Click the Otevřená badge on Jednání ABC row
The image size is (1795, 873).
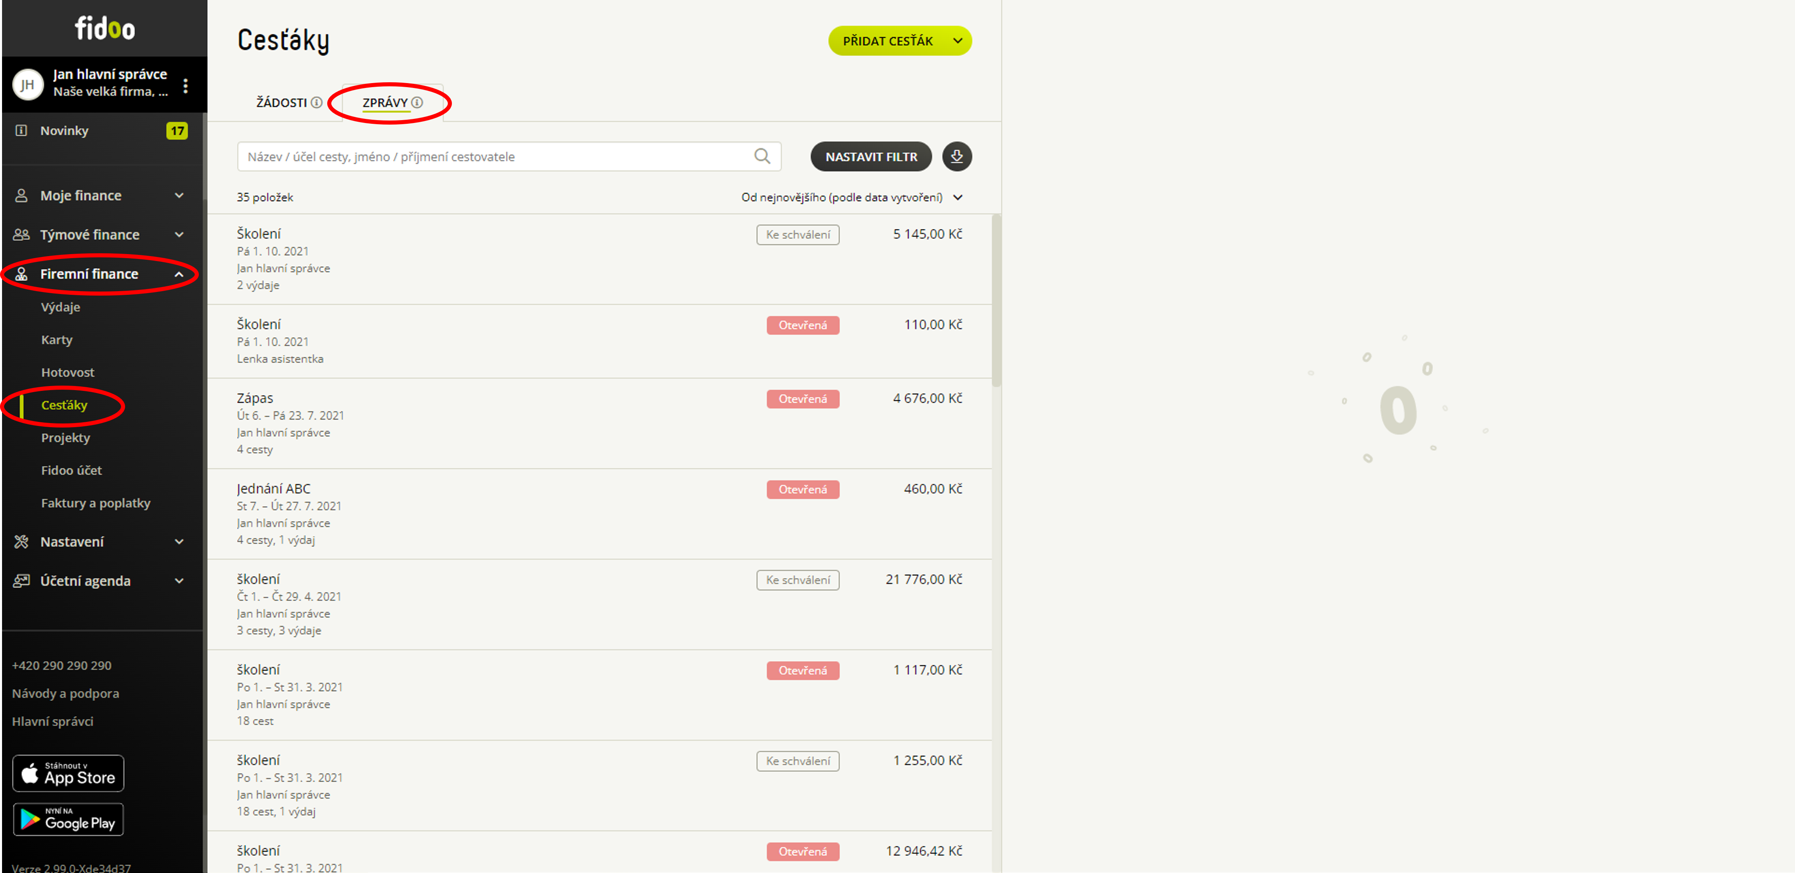tap(803, 489)
